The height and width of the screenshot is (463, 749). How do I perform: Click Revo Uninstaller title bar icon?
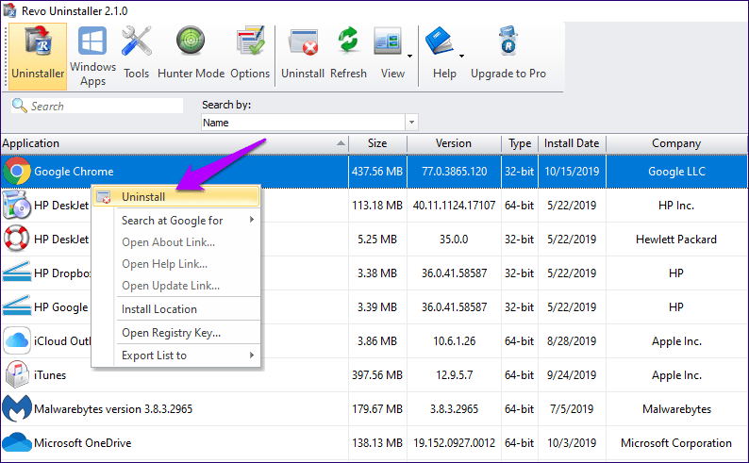click(9, 10)
